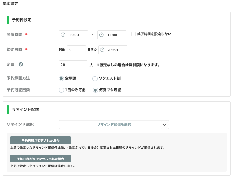Click the 予約枠設定 section header
The width and height of the screenshot is (233, 178).
click(x=22, y=20)
